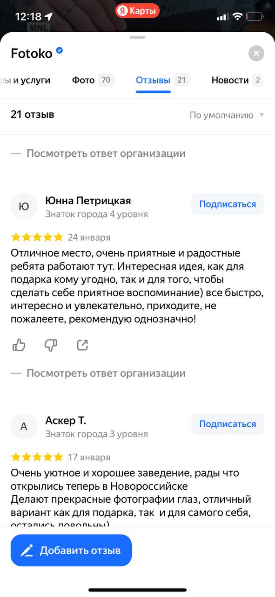Screen dimensions: 275x597
Task: Tap the thumbs-down icon on Юнна's review
Action: [x=51, y=345]
